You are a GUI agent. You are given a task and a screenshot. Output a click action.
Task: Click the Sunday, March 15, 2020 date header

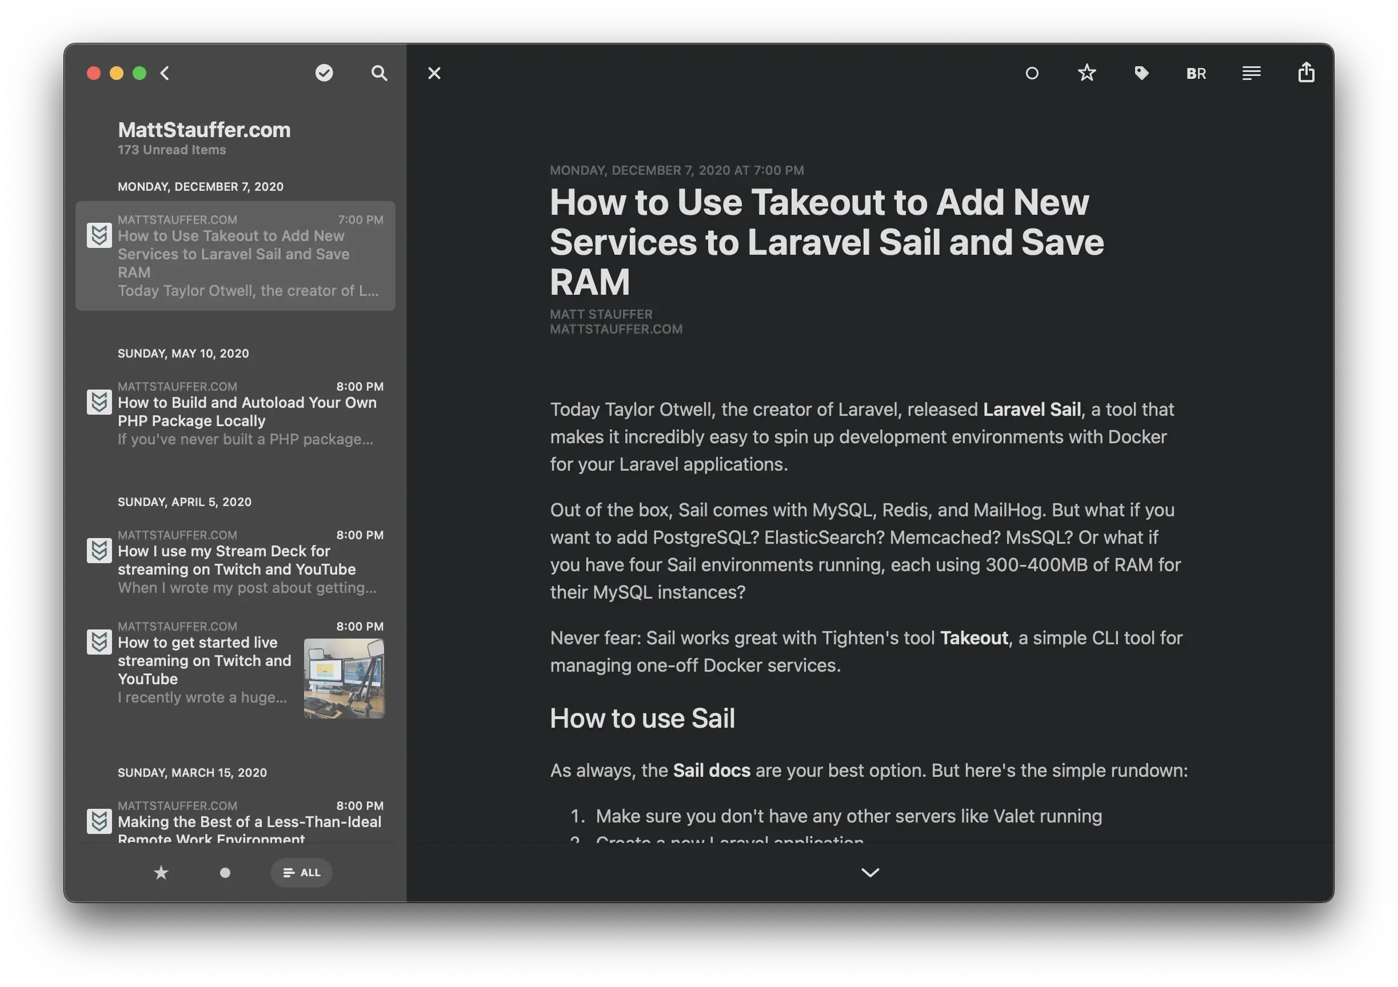pos(193,773)
